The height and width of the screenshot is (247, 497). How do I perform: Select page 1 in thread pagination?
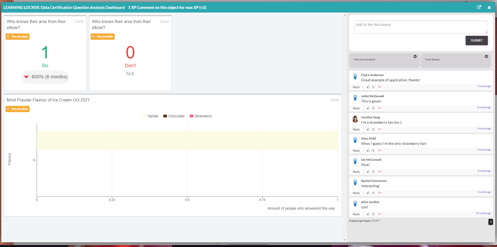click(x=490, y=222)
